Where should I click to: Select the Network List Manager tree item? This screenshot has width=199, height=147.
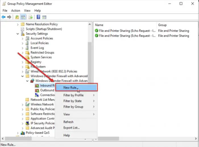pyautogui.click(x=43, y=100)
